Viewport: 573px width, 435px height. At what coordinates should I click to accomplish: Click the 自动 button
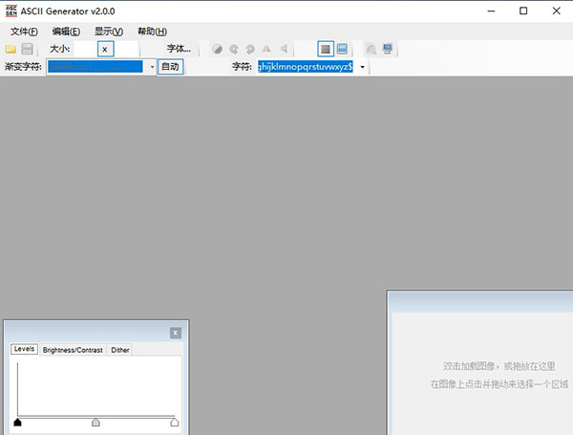pyautogui.click(x=170, y=67)
